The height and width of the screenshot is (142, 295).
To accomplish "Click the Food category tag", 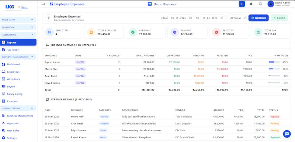I will coord(103,137).
